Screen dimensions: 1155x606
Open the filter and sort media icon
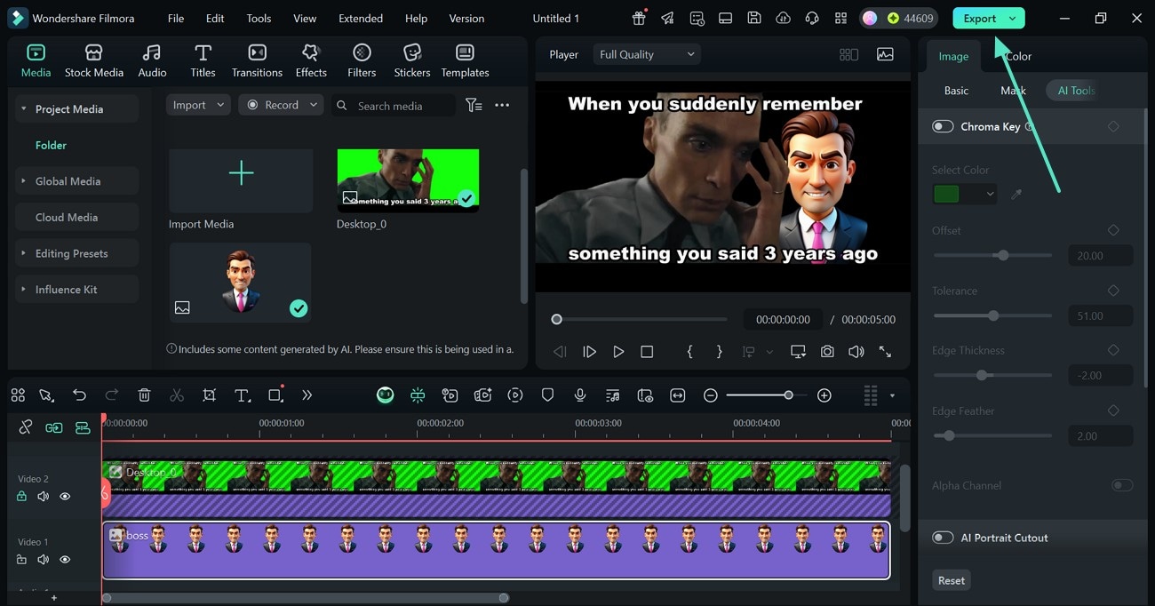point(474,105)
